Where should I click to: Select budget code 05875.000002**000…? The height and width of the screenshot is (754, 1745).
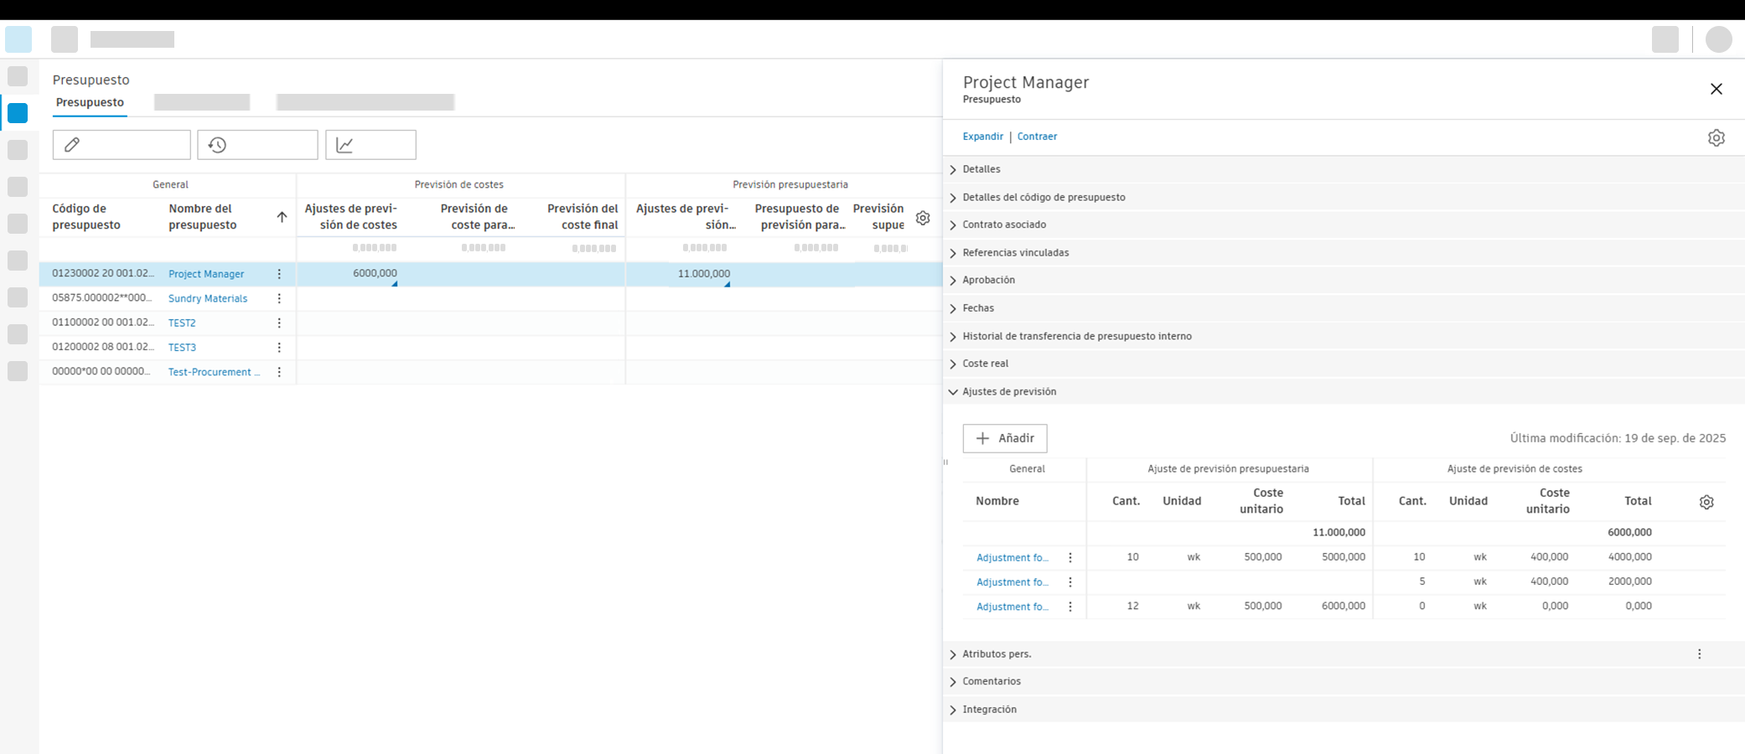[102, 297]
